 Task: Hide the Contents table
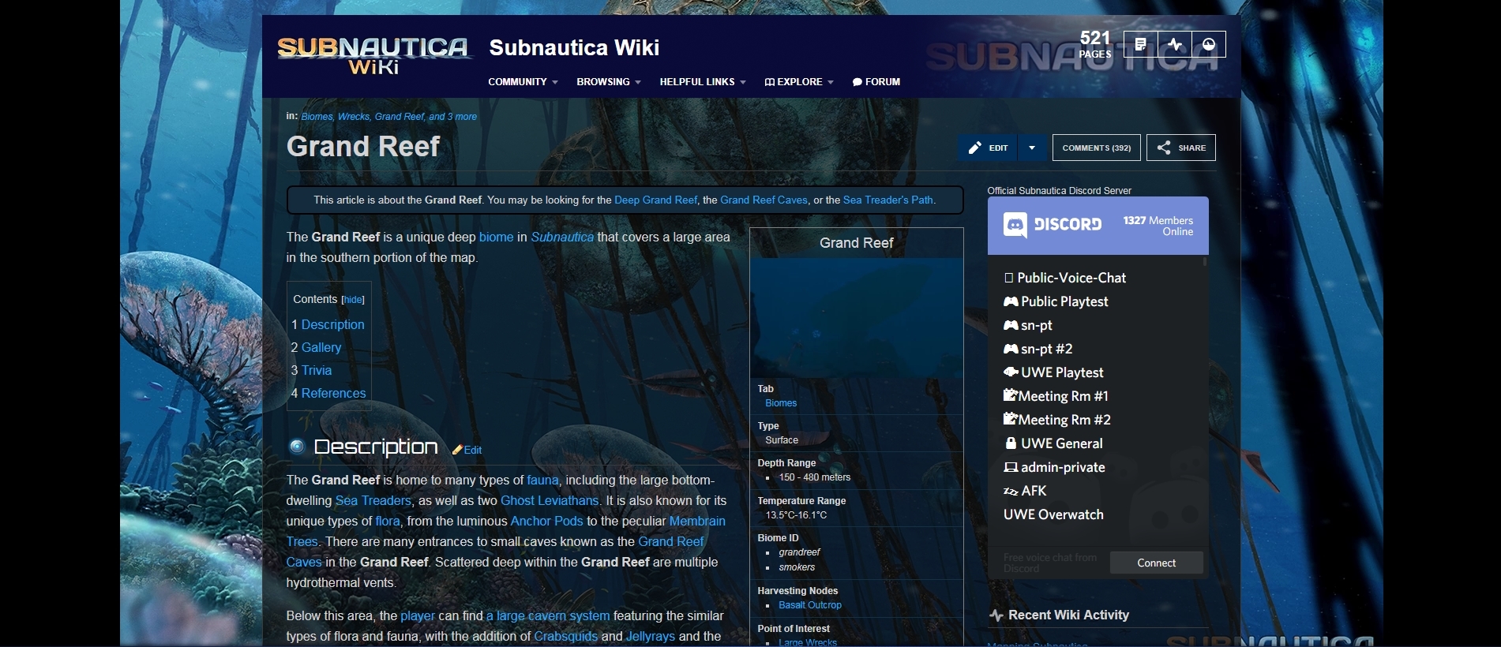tap(353, 300)
